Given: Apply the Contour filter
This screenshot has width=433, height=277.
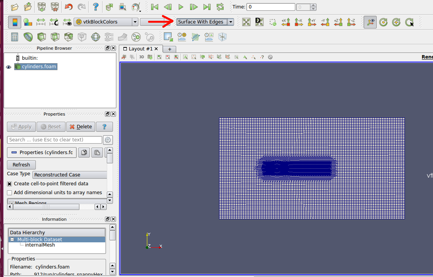Looking at the screenshot, I should [x=28, y=37].
